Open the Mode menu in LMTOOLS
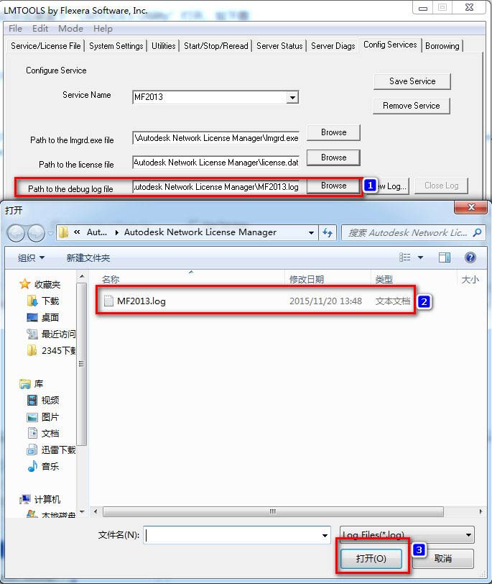 pyautogui.click(x=70, y=29)
